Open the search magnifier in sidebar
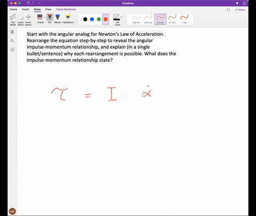 click(x=12, y=41)
